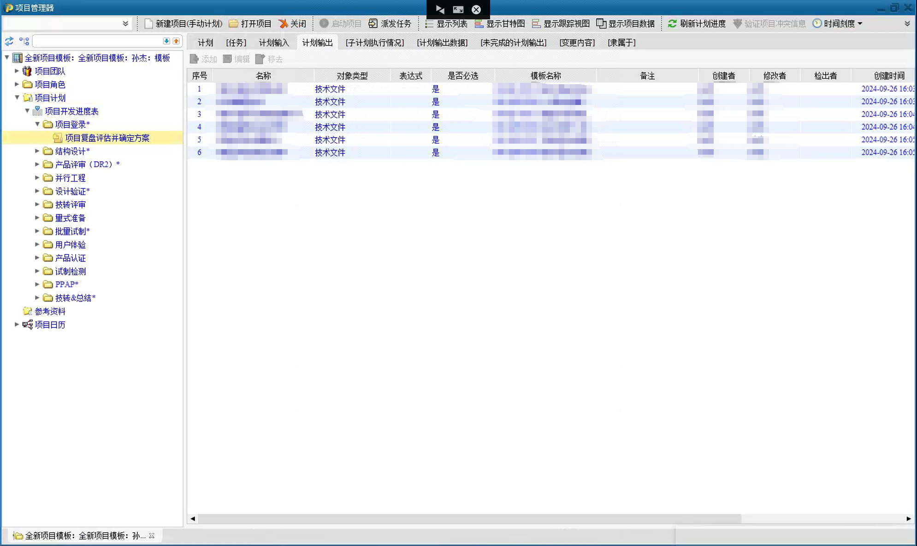Switch to the 计划输入 tab
The width and height of the screenshot is (917, 546).
click(274, 43)
